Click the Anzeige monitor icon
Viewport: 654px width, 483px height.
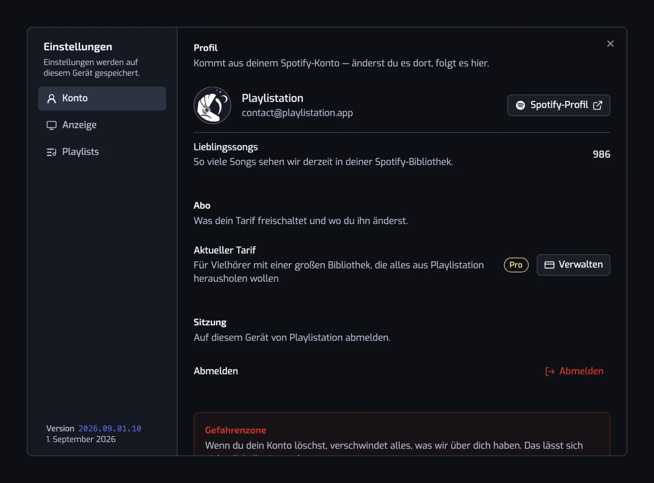click(x=52, y=125)
